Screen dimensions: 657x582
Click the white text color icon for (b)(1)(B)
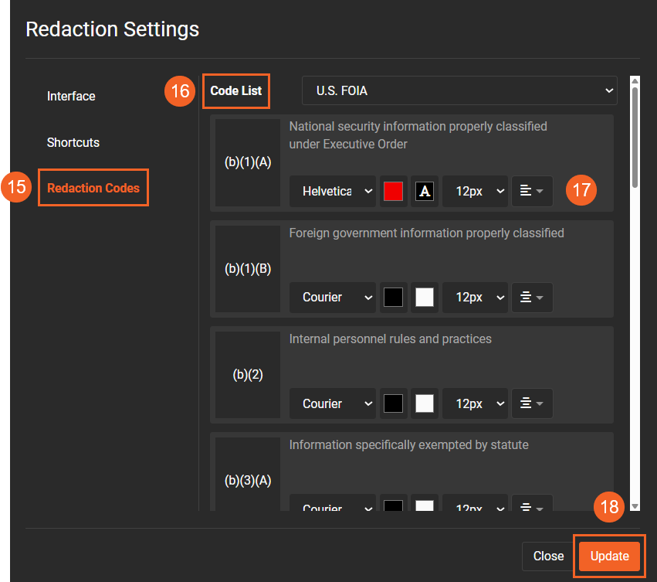coord(424,297)
